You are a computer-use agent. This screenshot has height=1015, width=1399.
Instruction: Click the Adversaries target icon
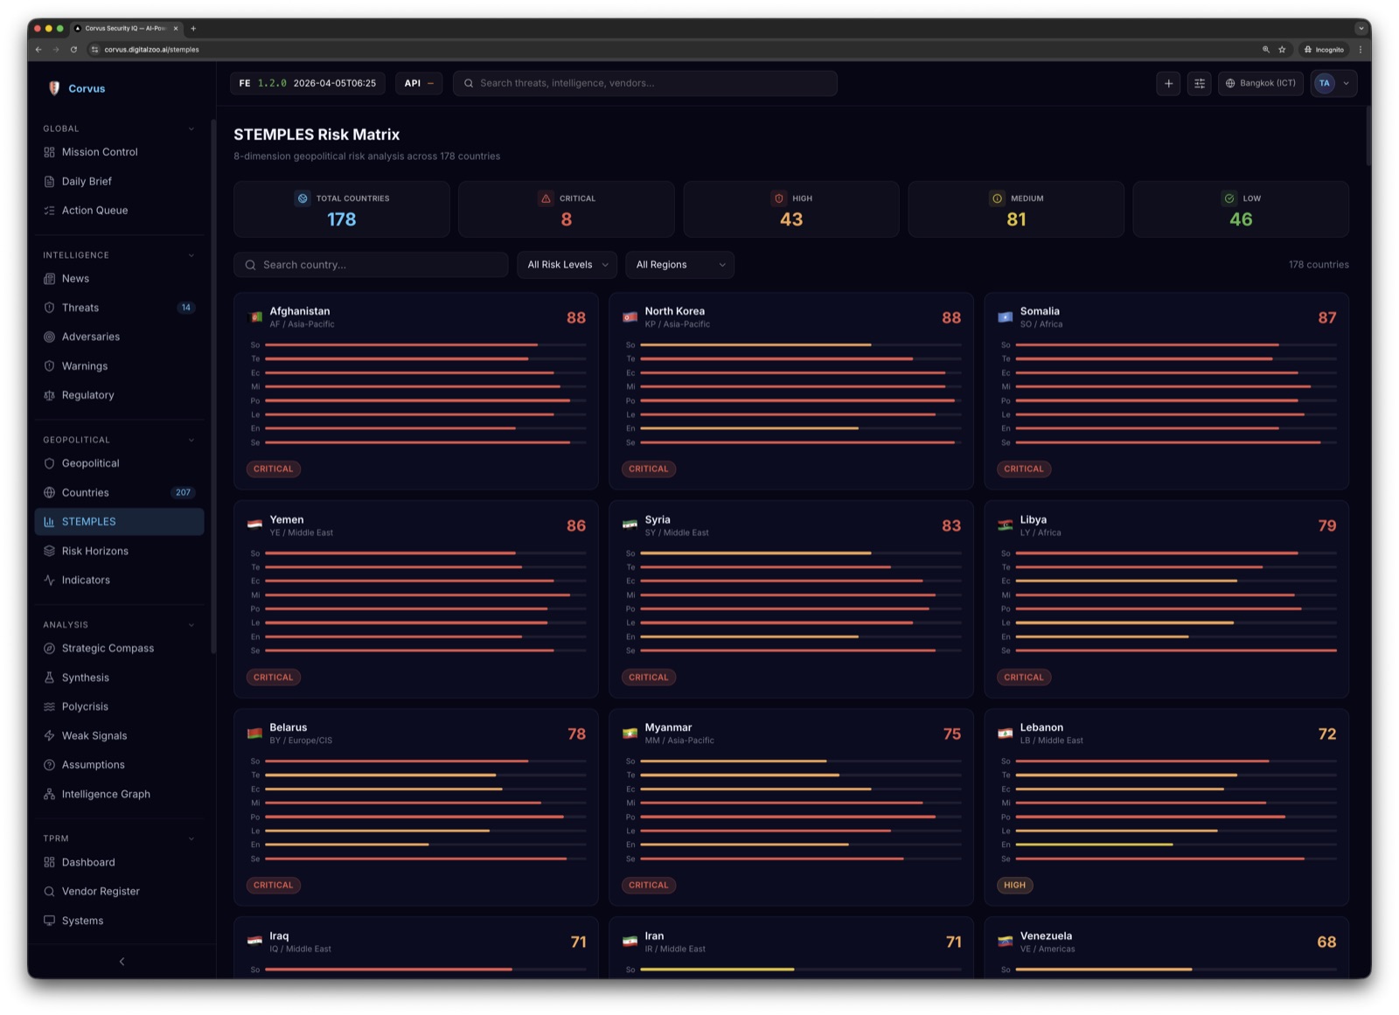(49, 337)
